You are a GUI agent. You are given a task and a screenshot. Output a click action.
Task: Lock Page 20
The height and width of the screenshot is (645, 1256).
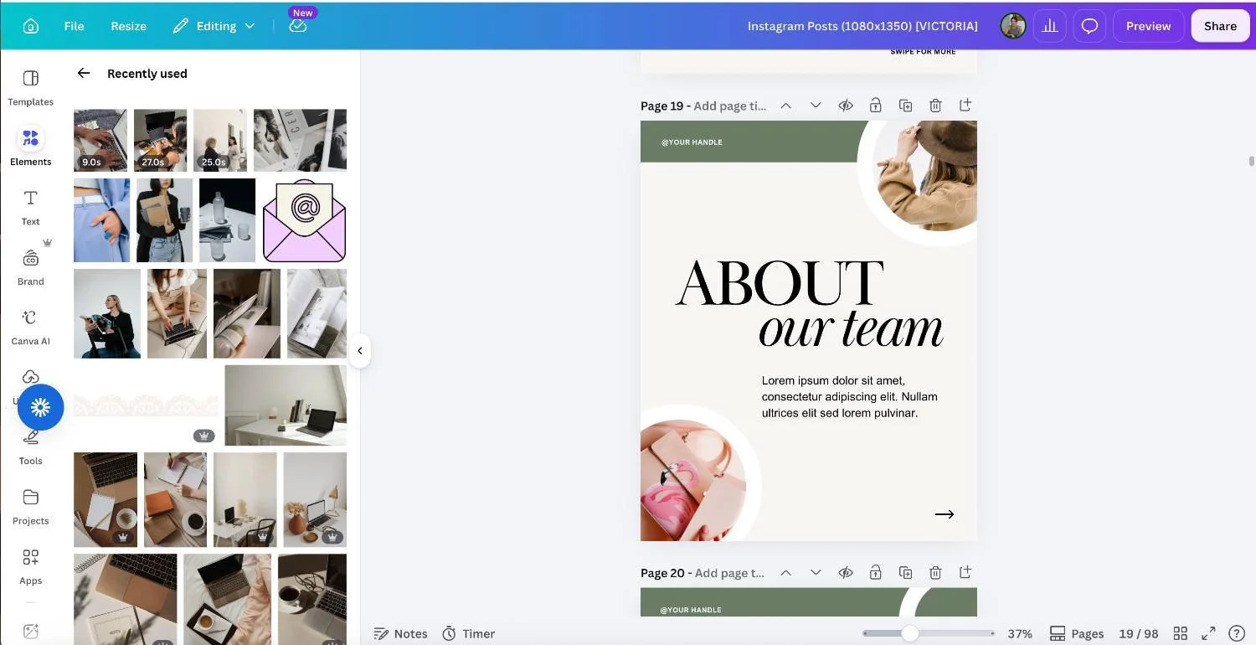click(875, 573)
